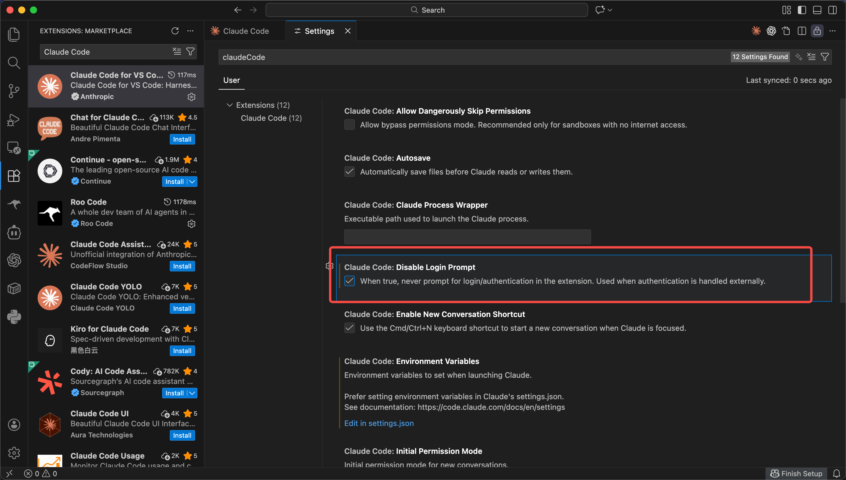The height and width of the screenshot is (480, 846).
Task: Filter extensions with the funnel icon
Action: [x=190, y=51]
